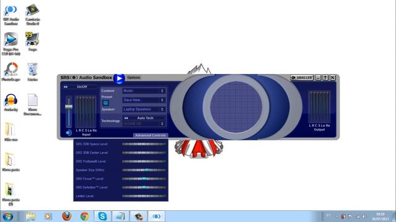
Task: Click the SRS Audio Sandbox taskbar button
Action: 157,216
